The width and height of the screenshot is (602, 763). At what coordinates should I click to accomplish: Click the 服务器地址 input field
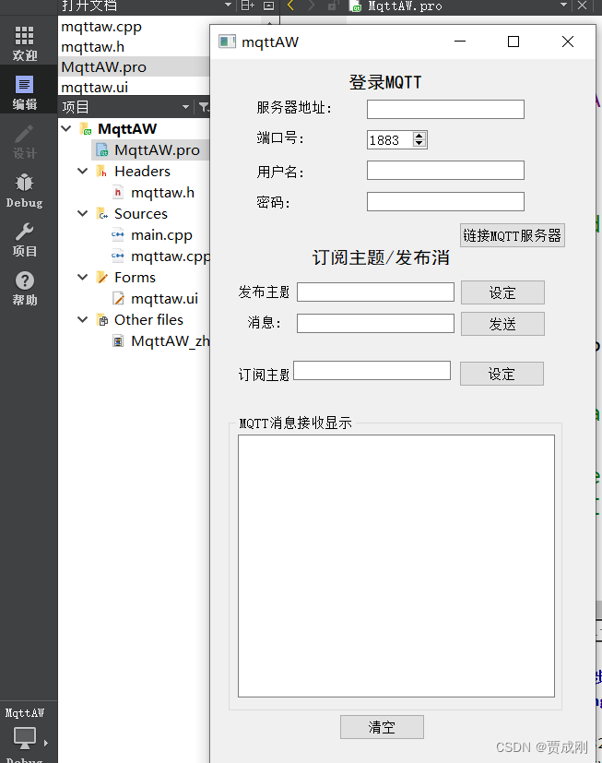coord(445,109)
